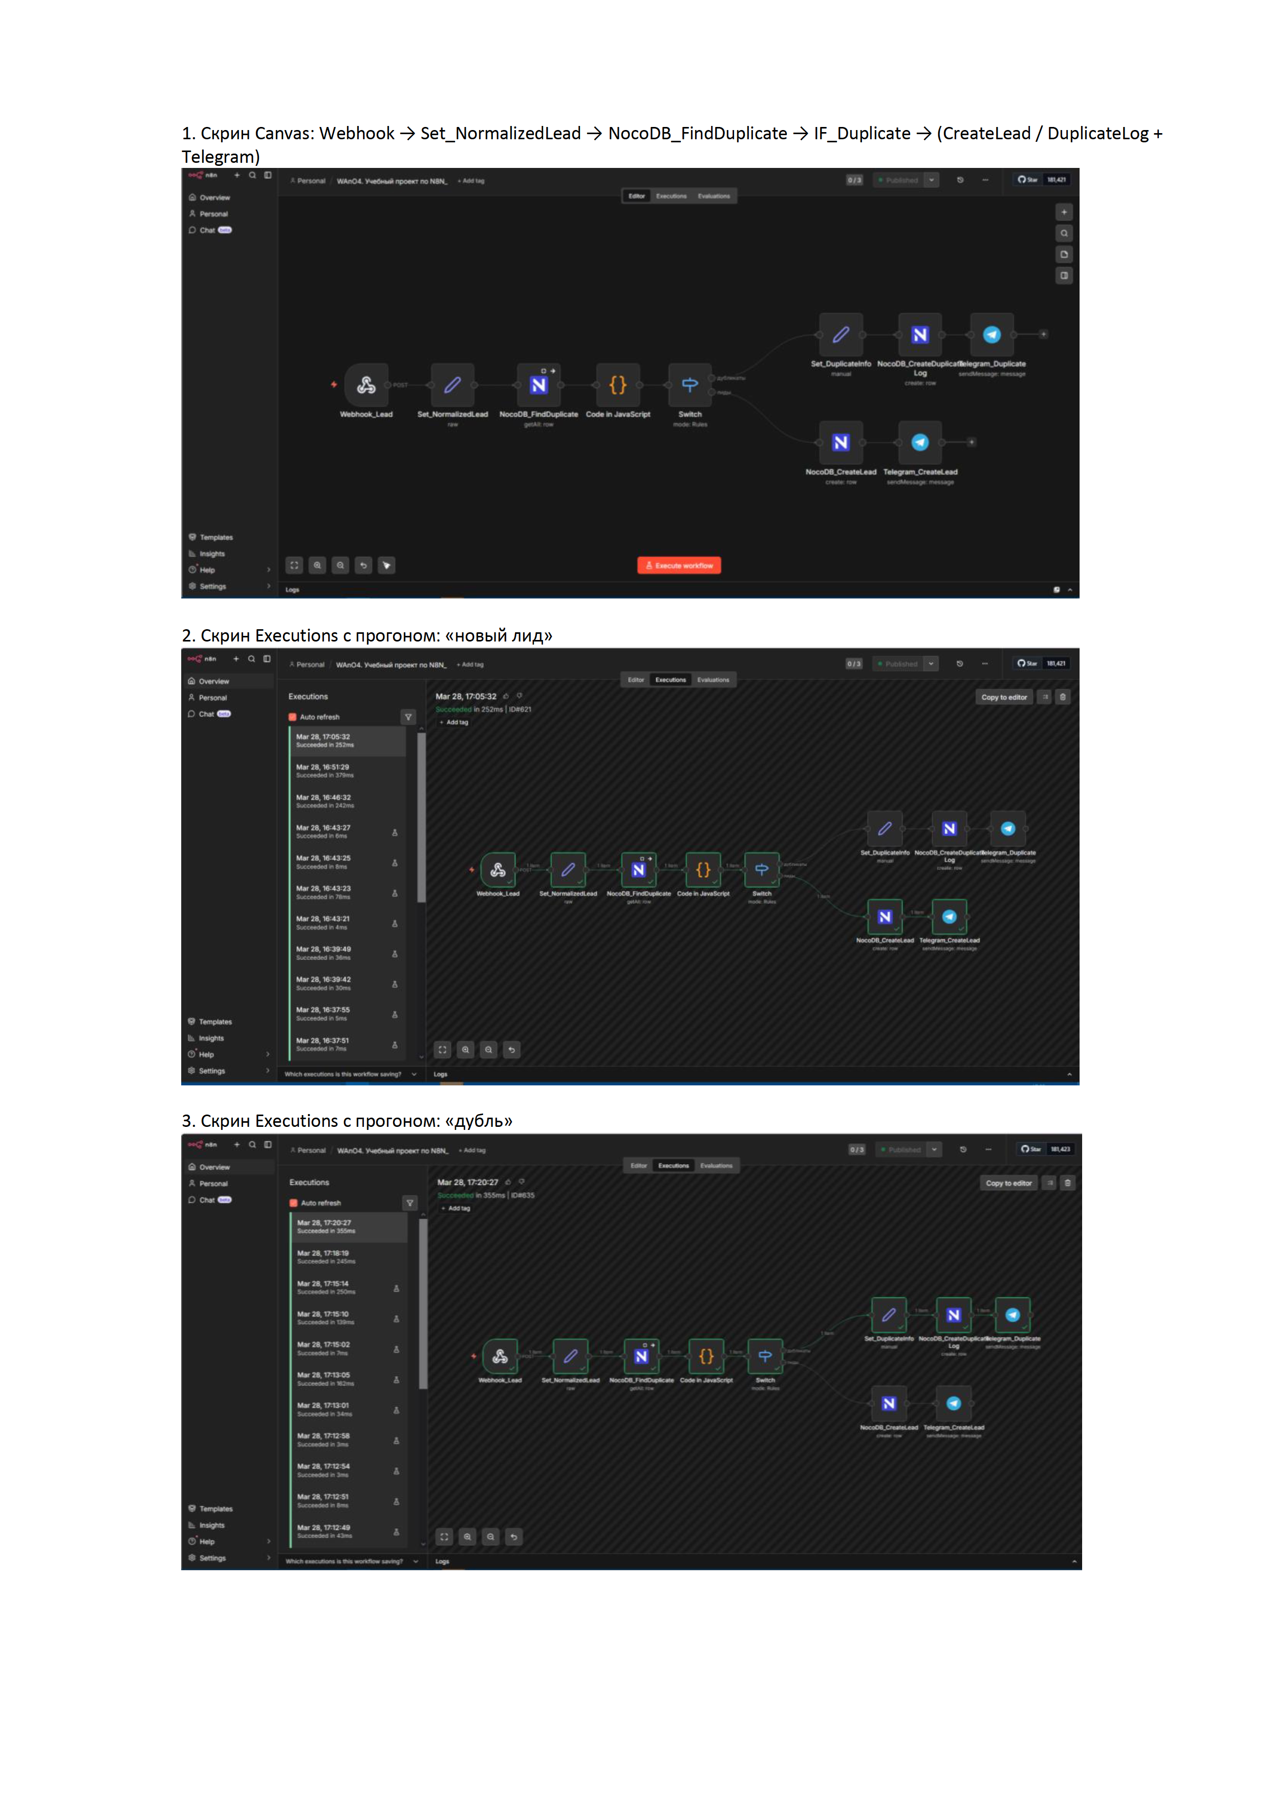Click the executions list scrollbar in the «дубль» screenshot

[x=422, y=1304]
